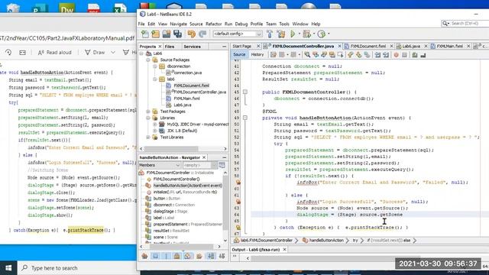Toggle Show Inner Classes in Navigator
Screen dimensions: 489x275
point(187,256)
